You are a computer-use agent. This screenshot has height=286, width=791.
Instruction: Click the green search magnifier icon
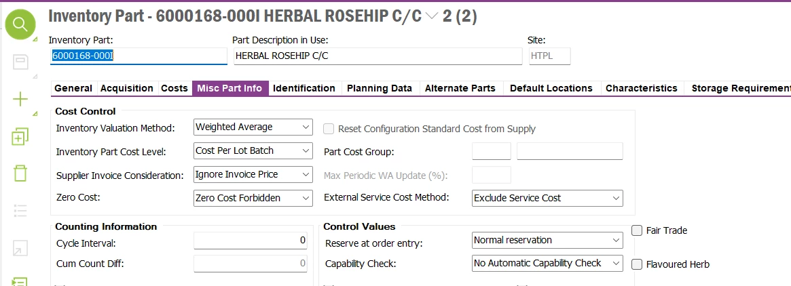(20, 24)
